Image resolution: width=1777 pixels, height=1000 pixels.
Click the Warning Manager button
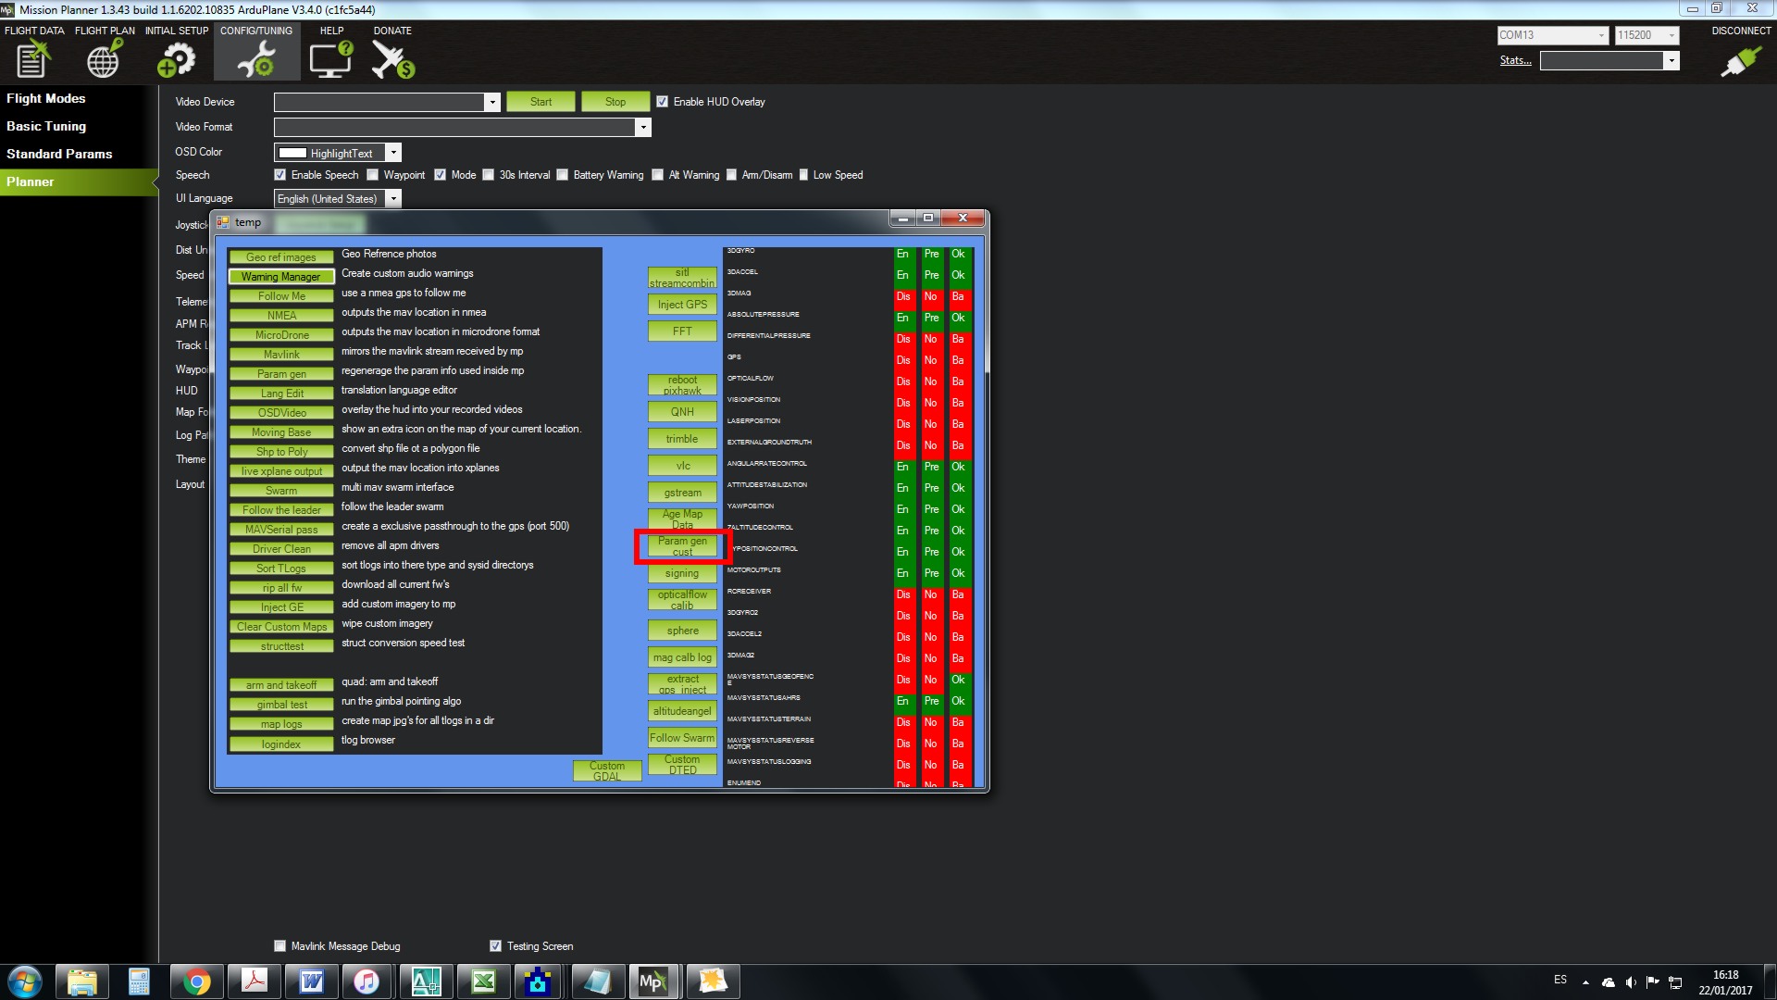coord(280,277)
